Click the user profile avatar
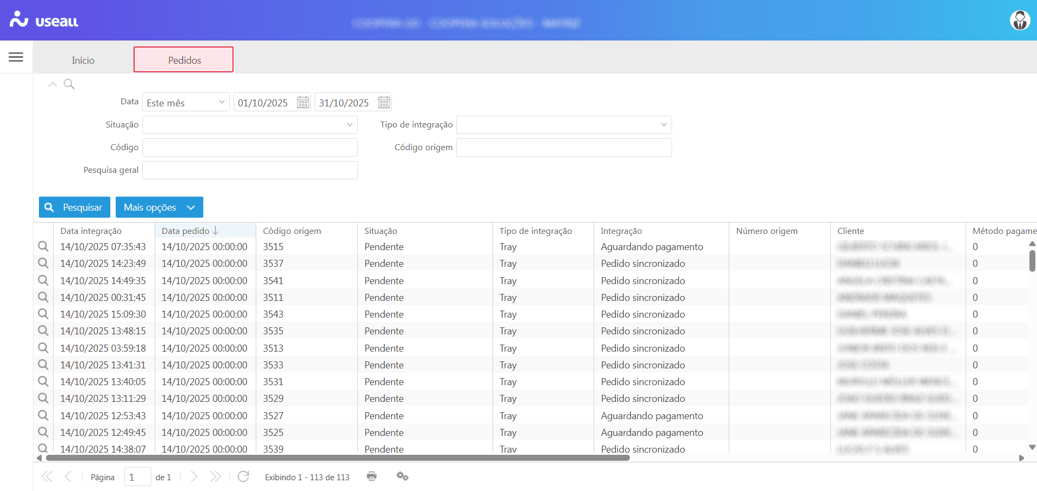This screenshot has width=1037, height=491. click(x=1020, y=21)
